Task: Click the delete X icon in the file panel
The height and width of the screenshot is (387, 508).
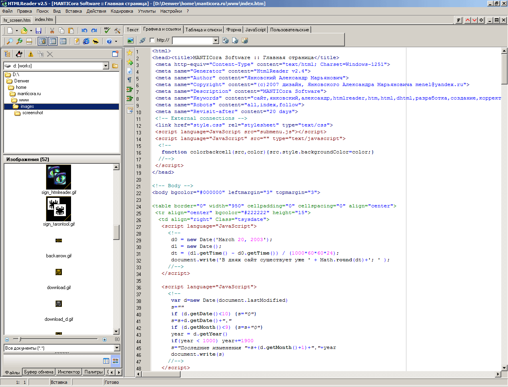Action: point(50,54)
